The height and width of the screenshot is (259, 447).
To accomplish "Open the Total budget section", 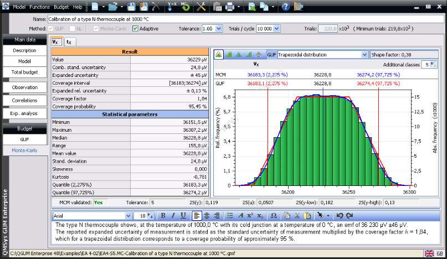I will pos(24,72).
